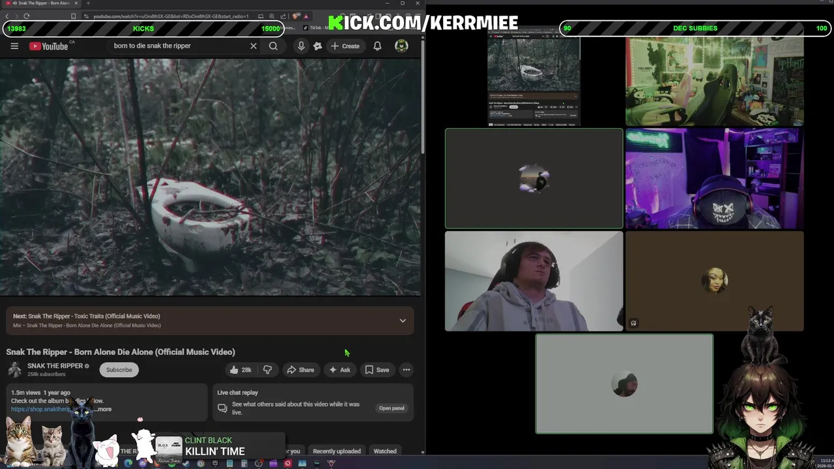Screen dimensions: 834x469
Task: View site information icon in address bar
Action: tap(87, 16)
